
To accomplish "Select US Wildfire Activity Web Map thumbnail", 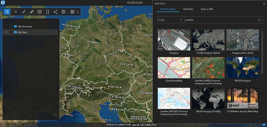I will [x=243, y=98].
